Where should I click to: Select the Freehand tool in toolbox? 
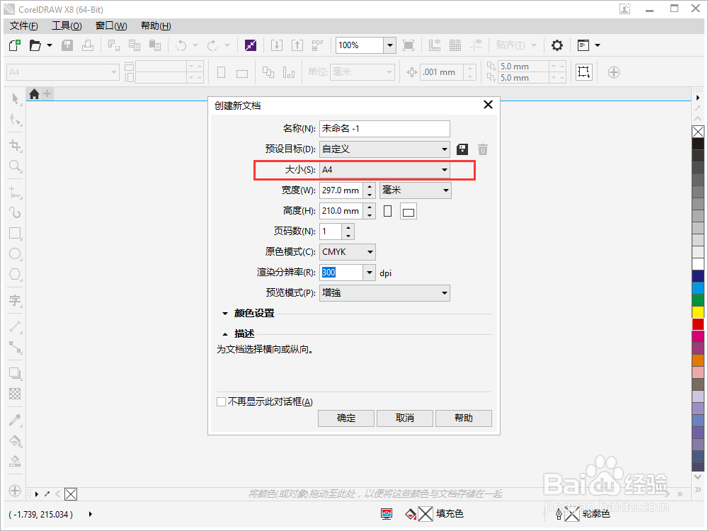(x=16, y=192)
